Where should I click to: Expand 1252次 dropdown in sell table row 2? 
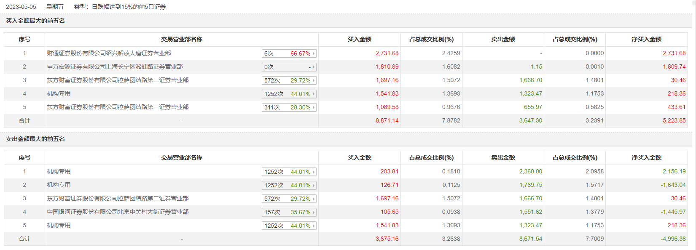(x=313, y=185)
